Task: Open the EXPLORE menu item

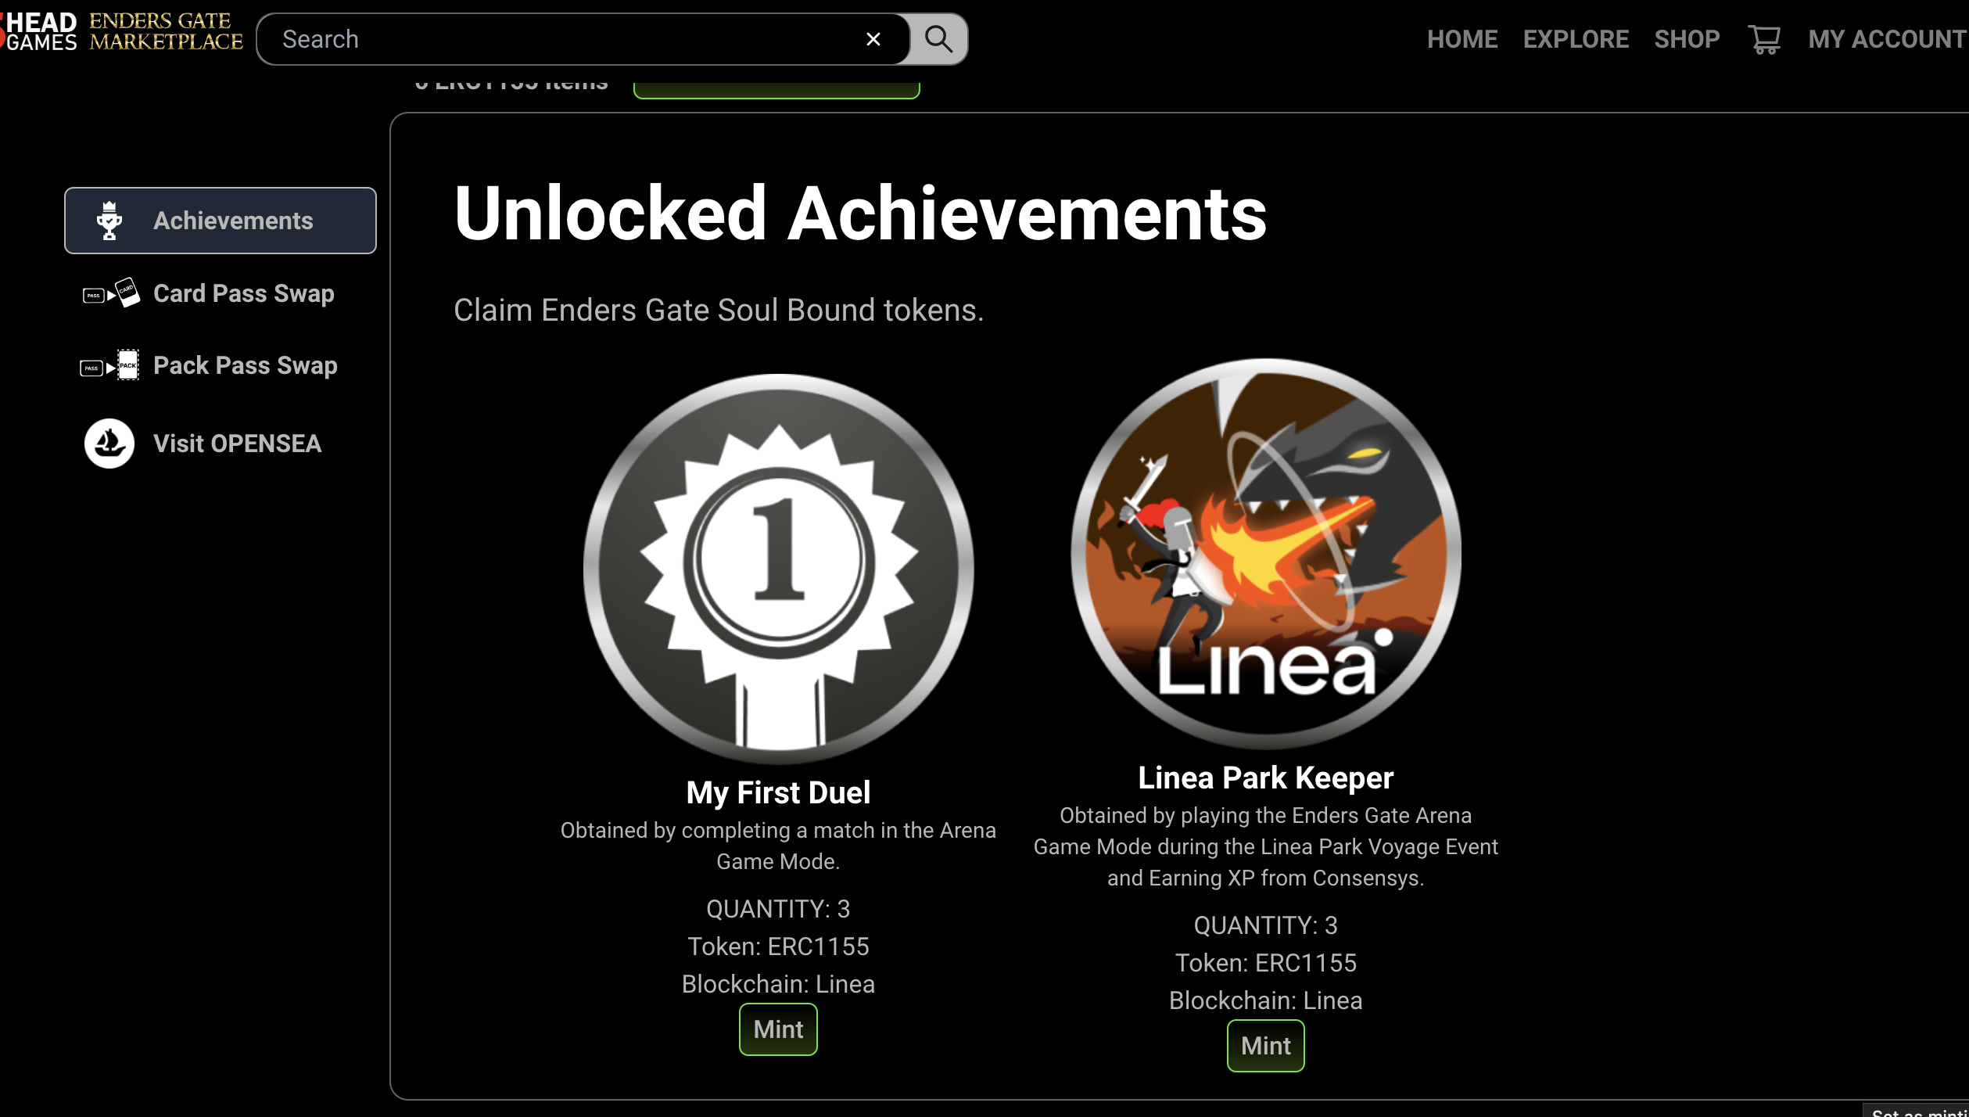Action: click(x=1576, y=39)
